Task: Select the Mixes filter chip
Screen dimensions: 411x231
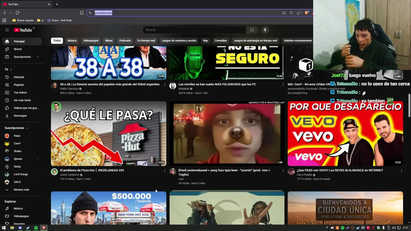Action: 109,41
